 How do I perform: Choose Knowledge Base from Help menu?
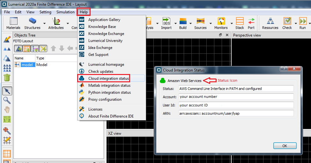111,26
